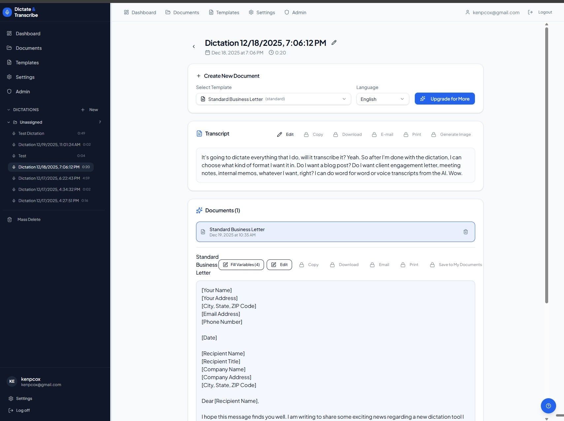
Task: Start a New dictation from sidebar
Action: 90,110
